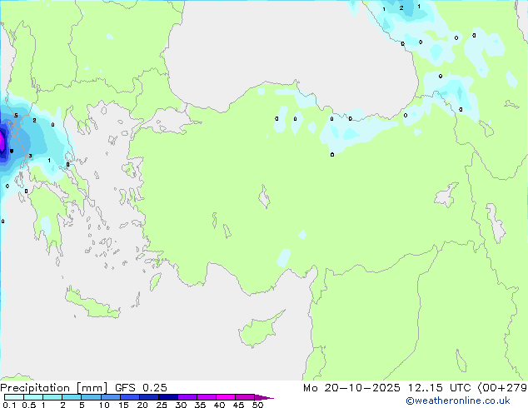Click the above-50 arrow tip of legend

(264, 397)
